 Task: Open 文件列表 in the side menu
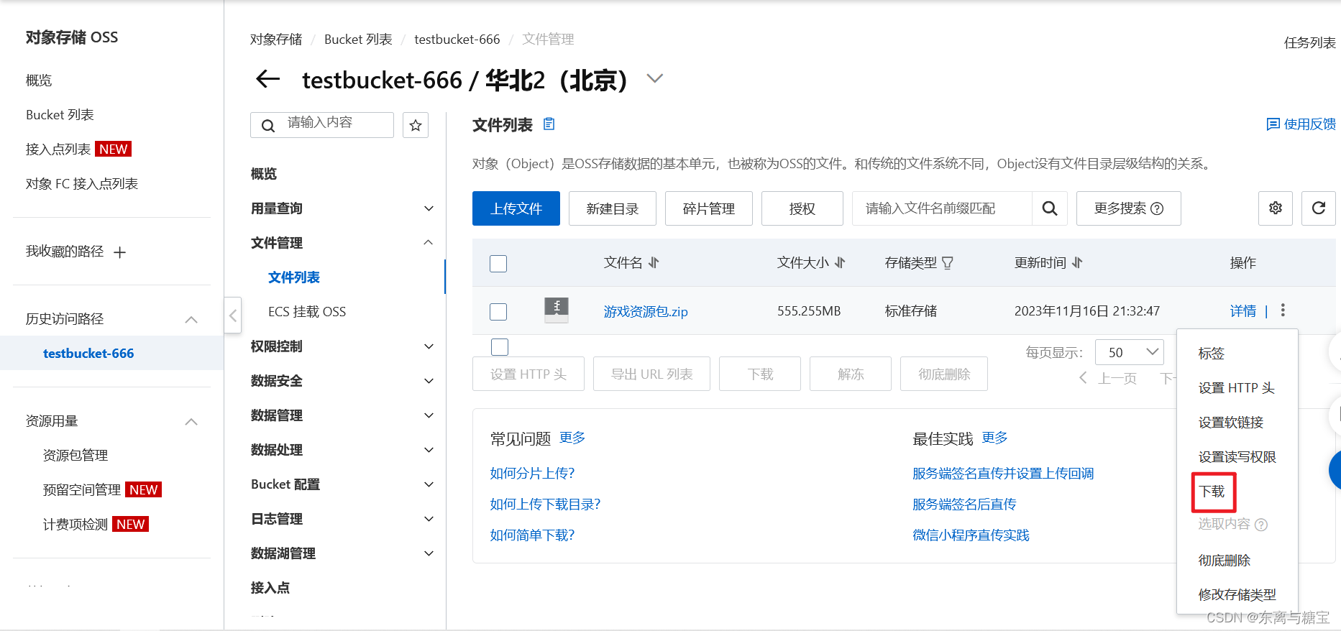click(x=294, y=277)
